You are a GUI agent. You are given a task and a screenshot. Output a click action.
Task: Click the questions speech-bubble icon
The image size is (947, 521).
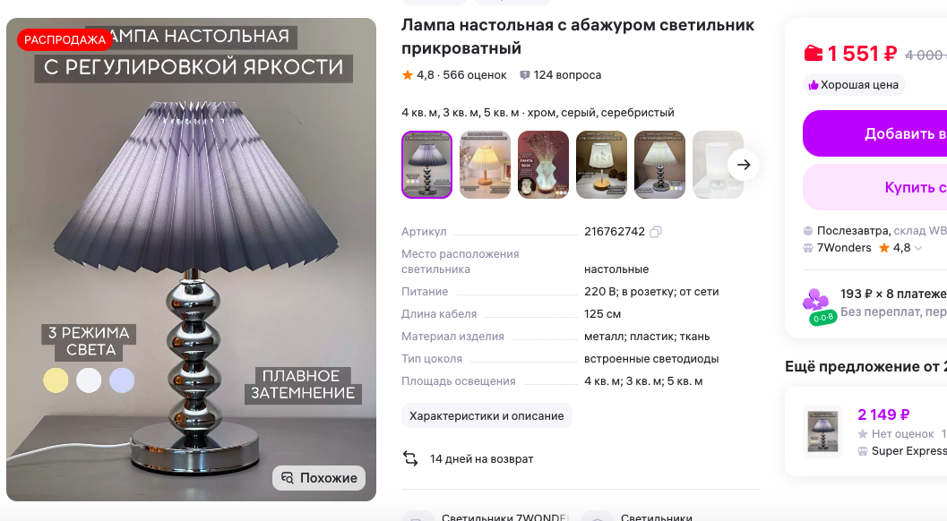(x=525, y=75)
